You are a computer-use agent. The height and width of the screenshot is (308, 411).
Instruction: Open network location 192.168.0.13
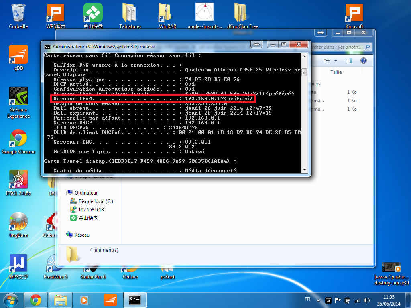(x=91, y=210)
